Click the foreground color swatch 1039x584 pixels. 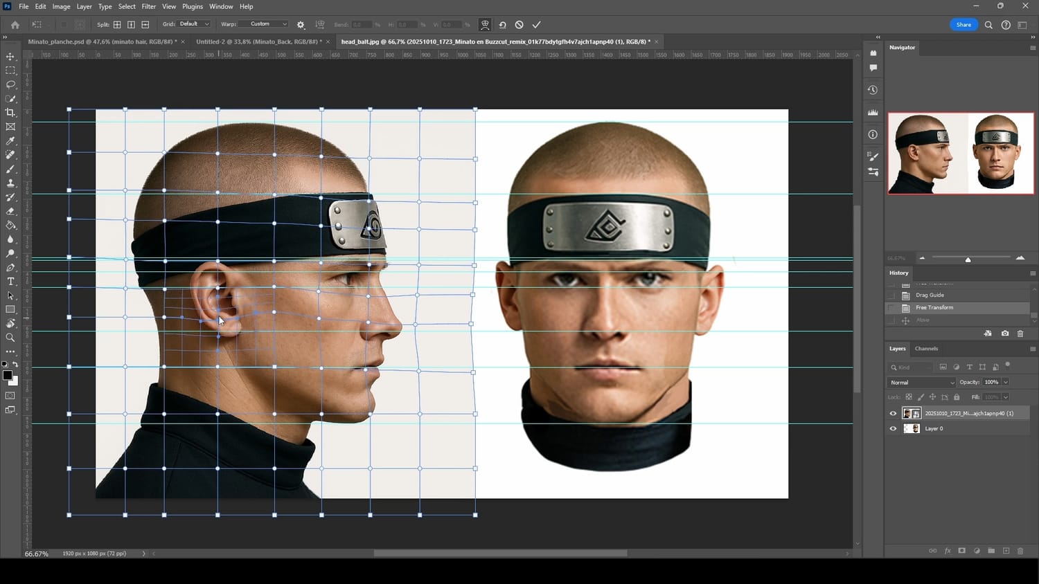pyautogui.click(x=7, y=376)
